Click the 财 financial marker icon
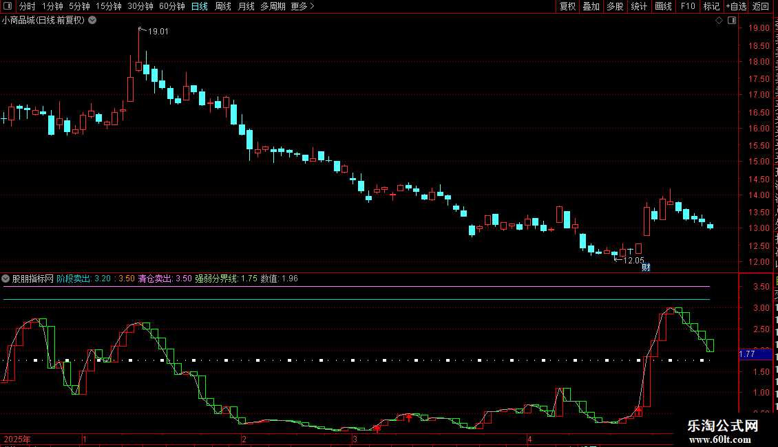 tap(646, 268)
